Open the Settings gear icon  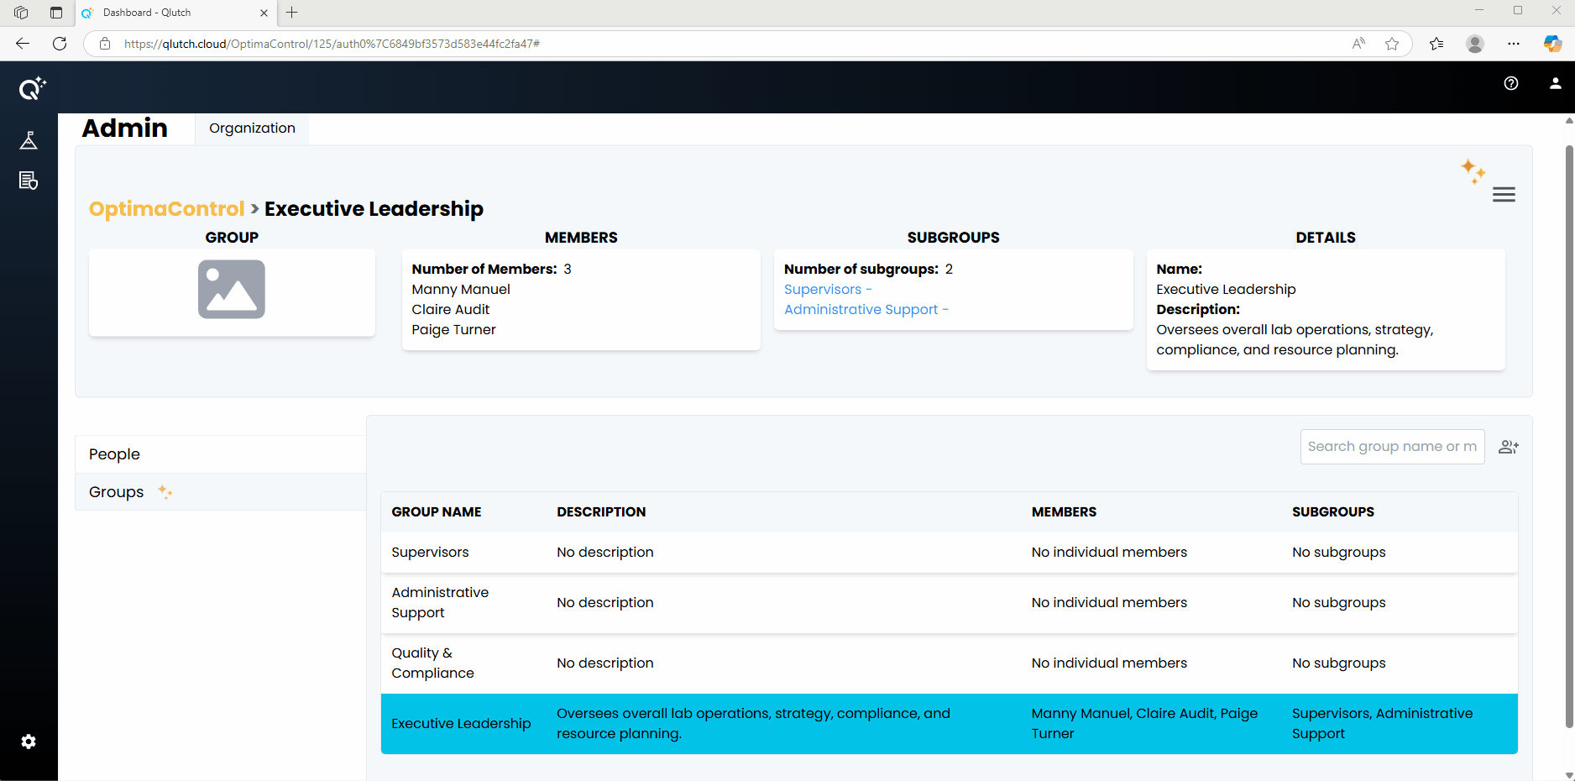[29, 742]
